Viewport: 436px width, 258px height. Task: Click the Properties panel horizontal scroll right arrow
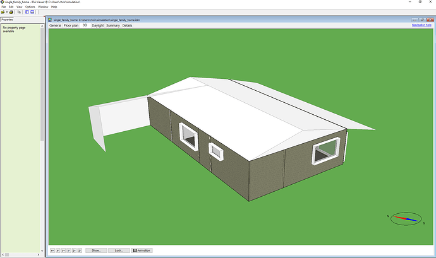[39, 254]
